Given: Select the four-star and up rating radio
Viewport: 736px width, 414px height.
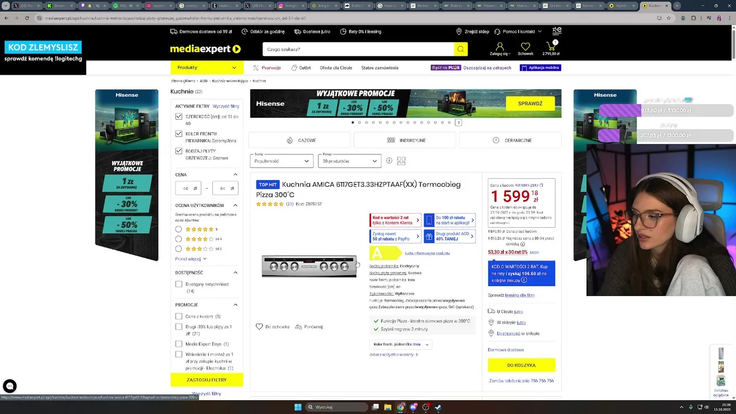Looking at the screenshot, I should (178, 239).
